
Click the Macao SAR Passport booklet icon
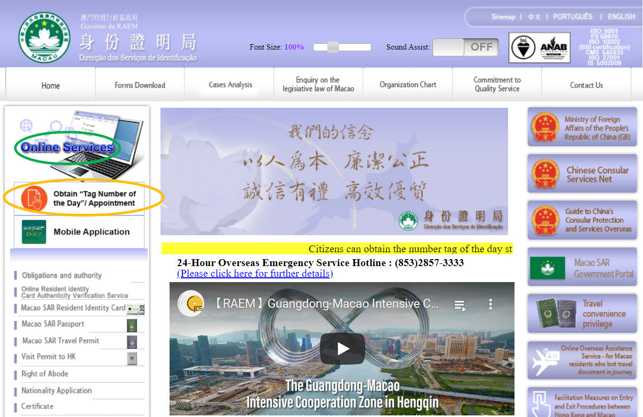point(132,325)
